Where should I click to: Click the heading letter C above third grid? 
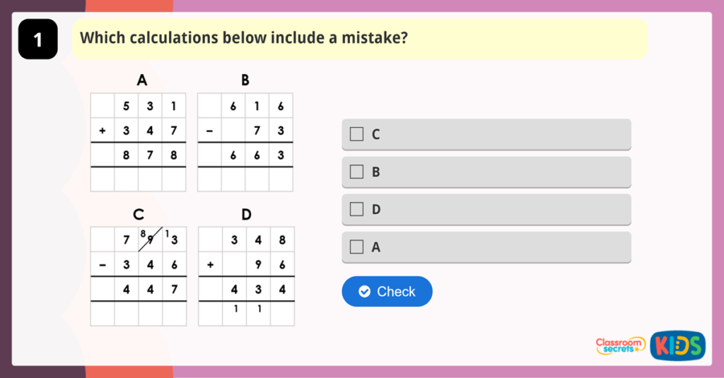coord(139,214)
